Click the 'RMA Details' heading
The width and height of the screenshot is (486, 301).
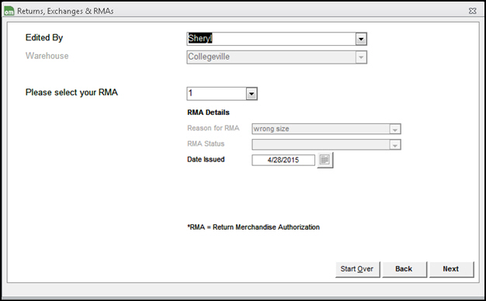[x=208, y=112]
